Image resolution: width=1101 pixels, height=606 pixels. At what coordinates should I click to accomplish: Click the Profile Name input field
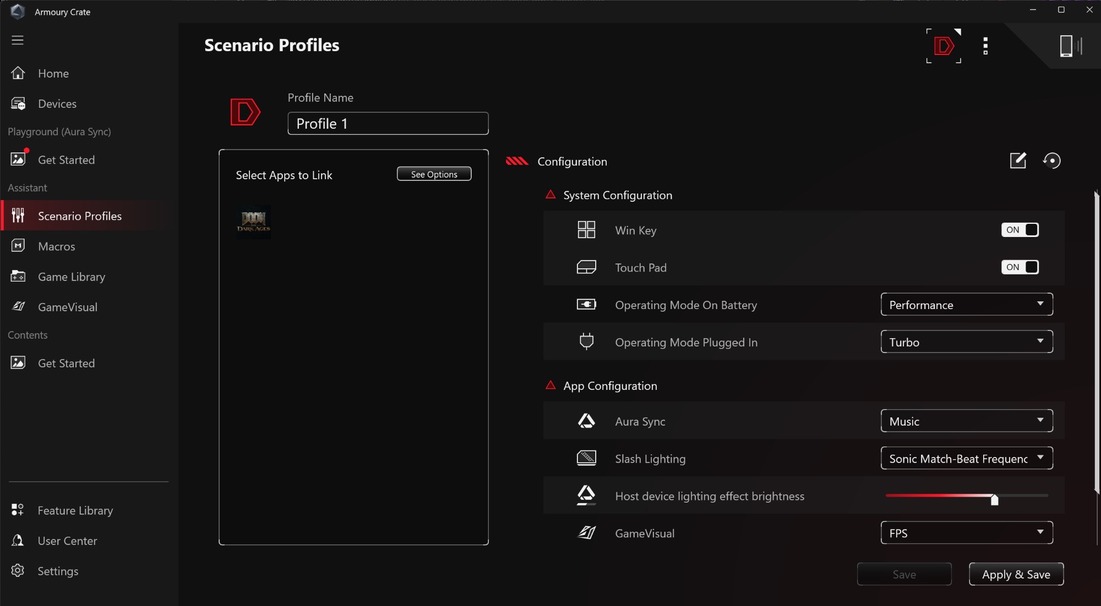click(388, 124)
